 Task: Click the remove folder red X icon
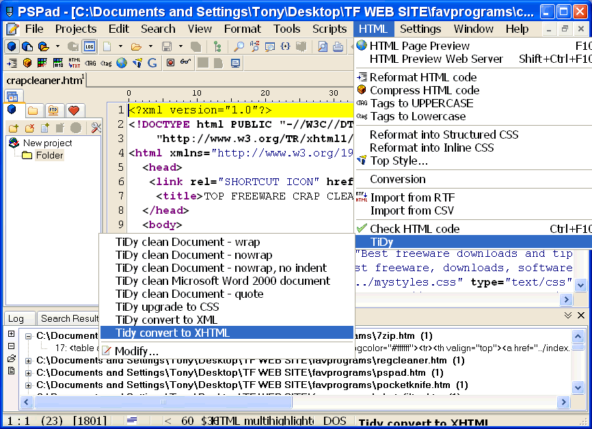[29, 128]
